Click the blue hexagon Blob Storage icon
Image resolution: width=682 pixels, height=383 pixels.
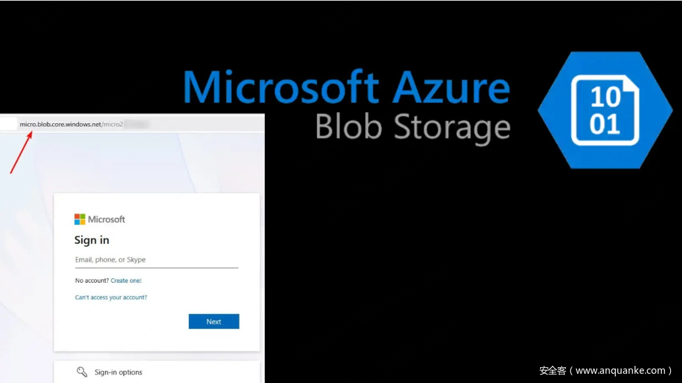click(x=605, y=109)
